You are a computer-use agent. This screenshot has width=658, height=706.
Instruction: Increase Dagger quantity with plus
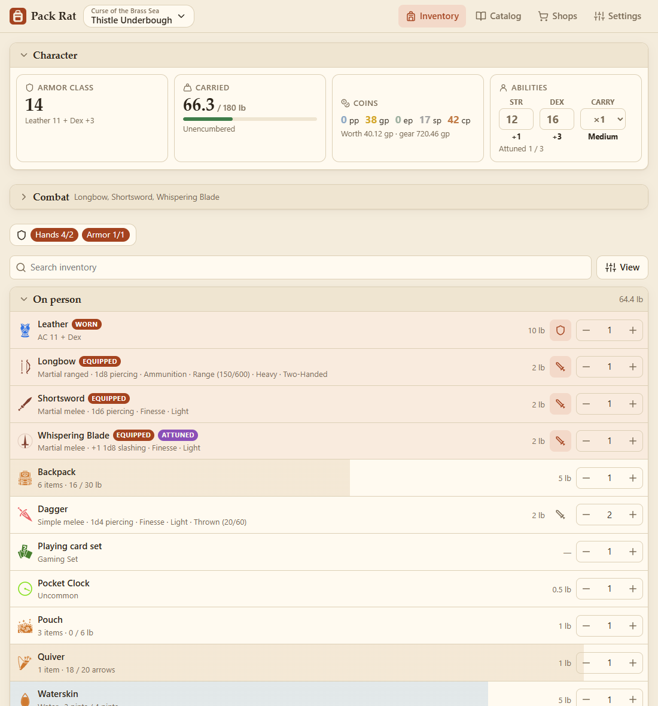point(633,515)
